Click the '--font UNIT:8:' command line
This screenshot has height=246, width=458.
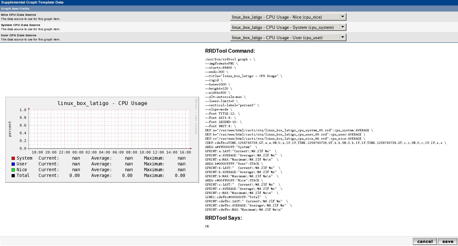click(x=221, y=126)
